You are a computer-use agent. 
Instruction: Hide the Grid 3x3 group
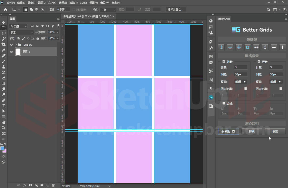click(x=11, y=45)
